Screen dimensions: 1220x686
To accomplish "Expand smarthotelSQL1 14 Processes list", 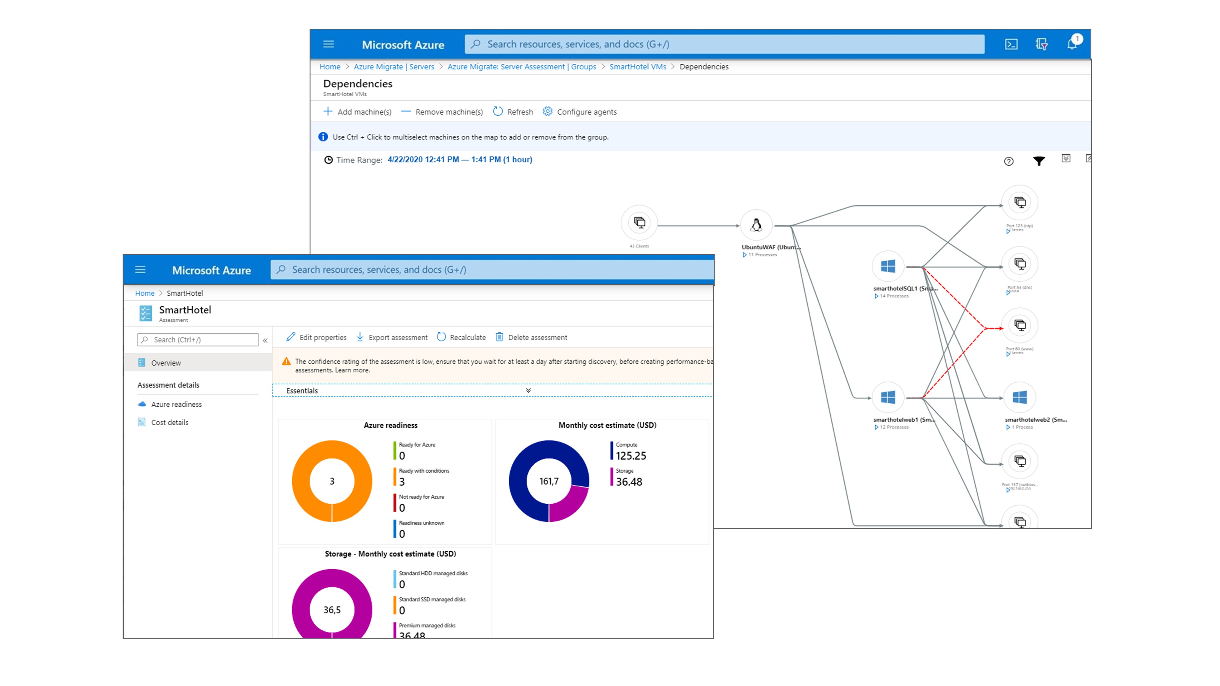I will pos(876,296).
